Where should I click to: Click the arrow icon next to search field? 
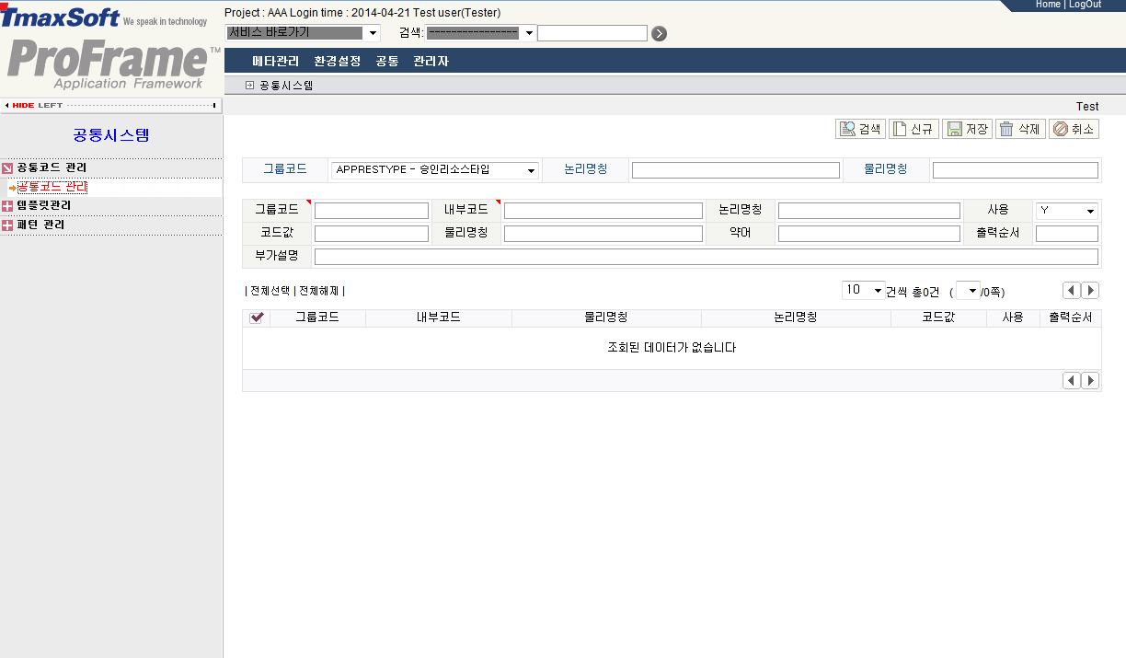click(659, 33)
